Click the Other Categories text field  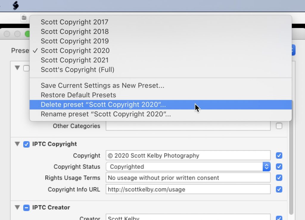point(188,126)
